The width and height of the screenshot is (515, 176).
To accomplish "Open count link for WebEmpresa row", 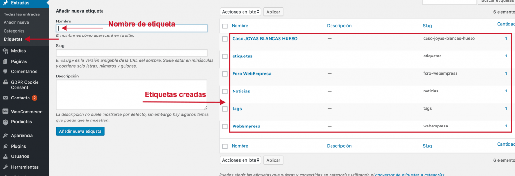I will click(x=506, y=126).
